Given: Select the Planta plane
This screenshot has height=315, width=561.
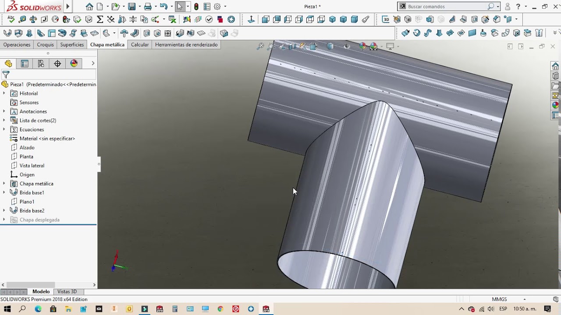Looking at the screenshot, I should [x=26, y=157].
